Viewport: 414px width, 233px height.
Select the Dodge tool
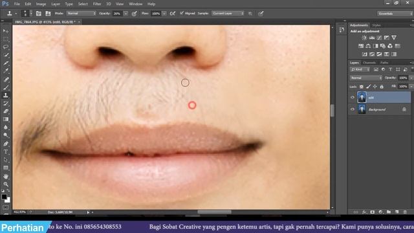click(6, 135)
